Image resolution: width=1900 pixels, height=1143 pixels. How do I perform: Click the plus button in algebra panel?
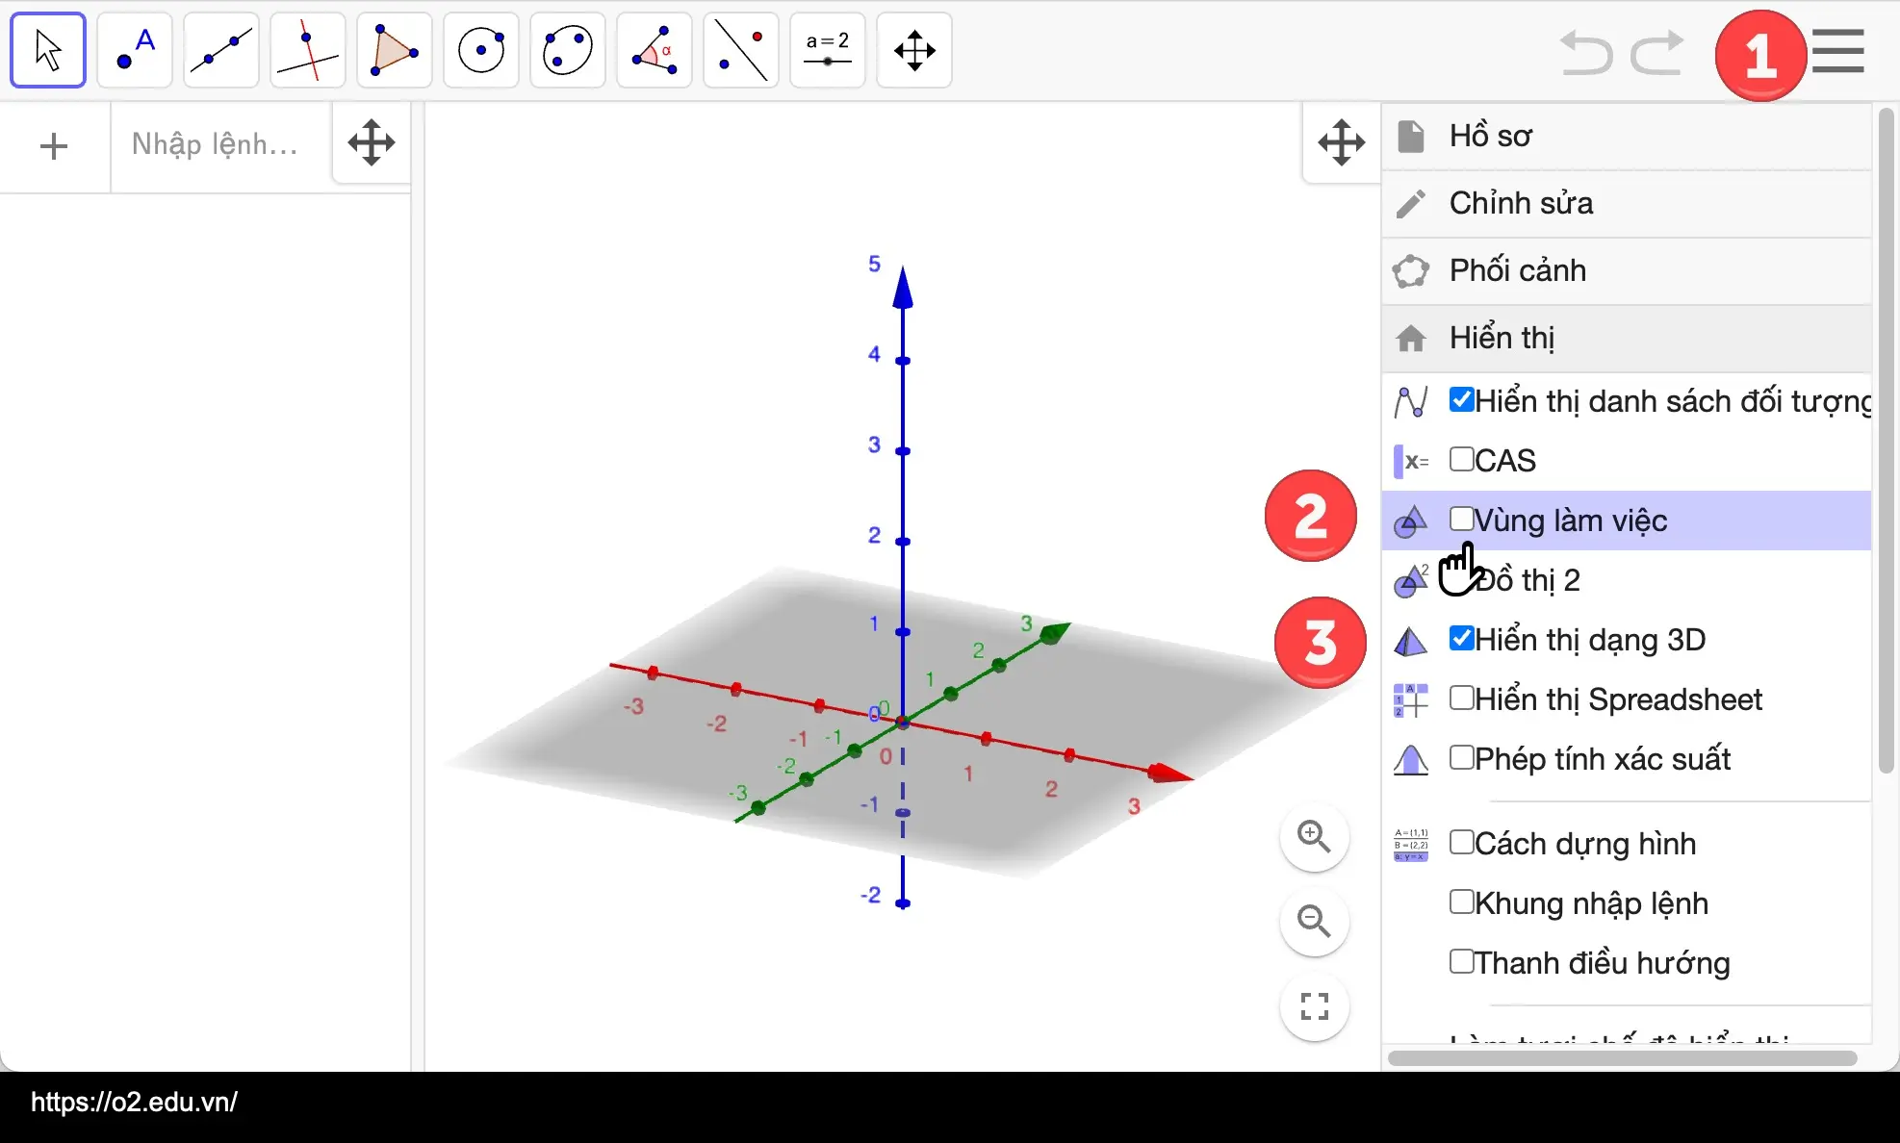pyautogui.click(x=54, y=146)
